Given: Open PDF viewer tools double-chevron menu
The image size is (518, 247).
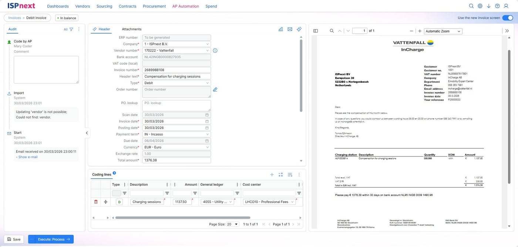Looking at the screenshot, I should pos(507,31).
